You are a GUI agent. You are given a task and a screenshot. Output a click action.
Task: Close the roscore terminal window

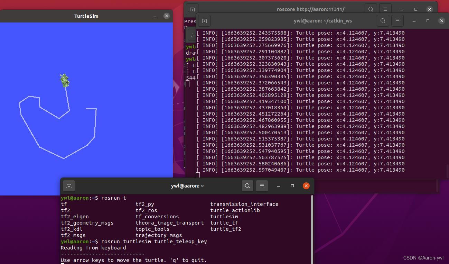coord(429,9)
